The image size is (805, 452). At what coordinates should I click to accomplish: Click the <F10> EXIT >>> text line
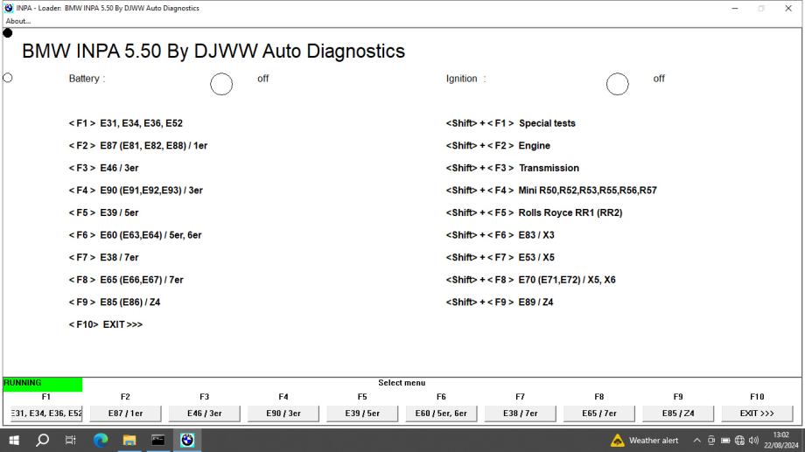(106, 324)
